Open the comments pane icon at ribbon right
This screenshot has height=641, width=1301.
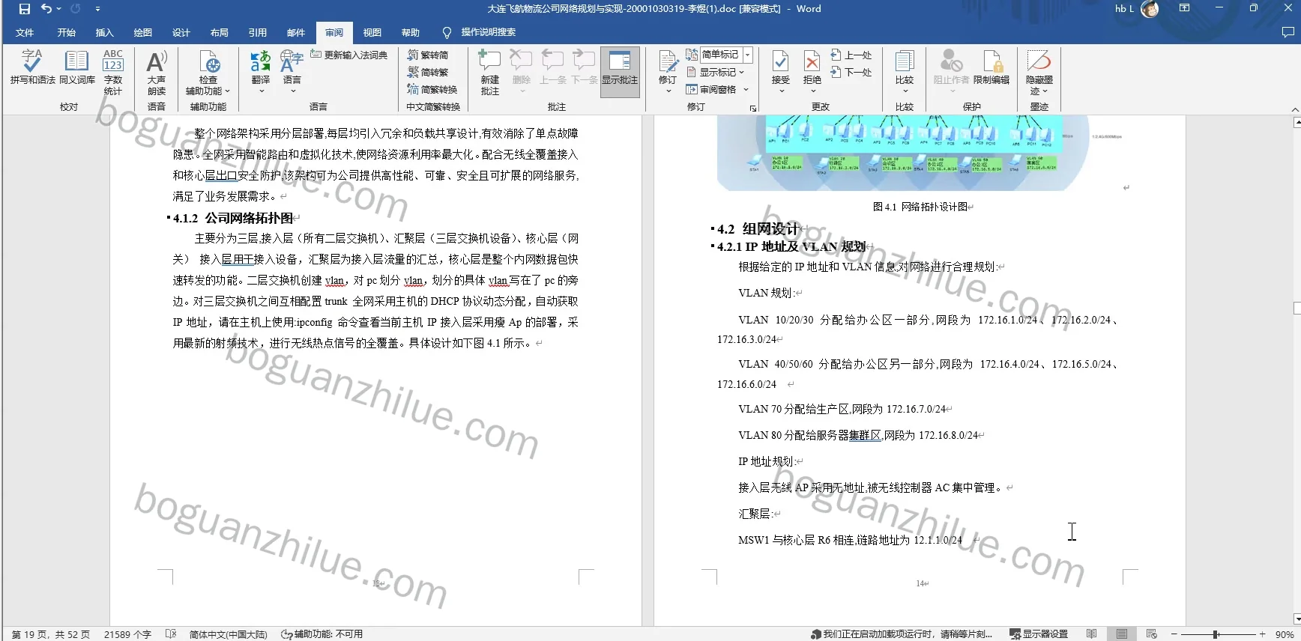coord(1288,32)
